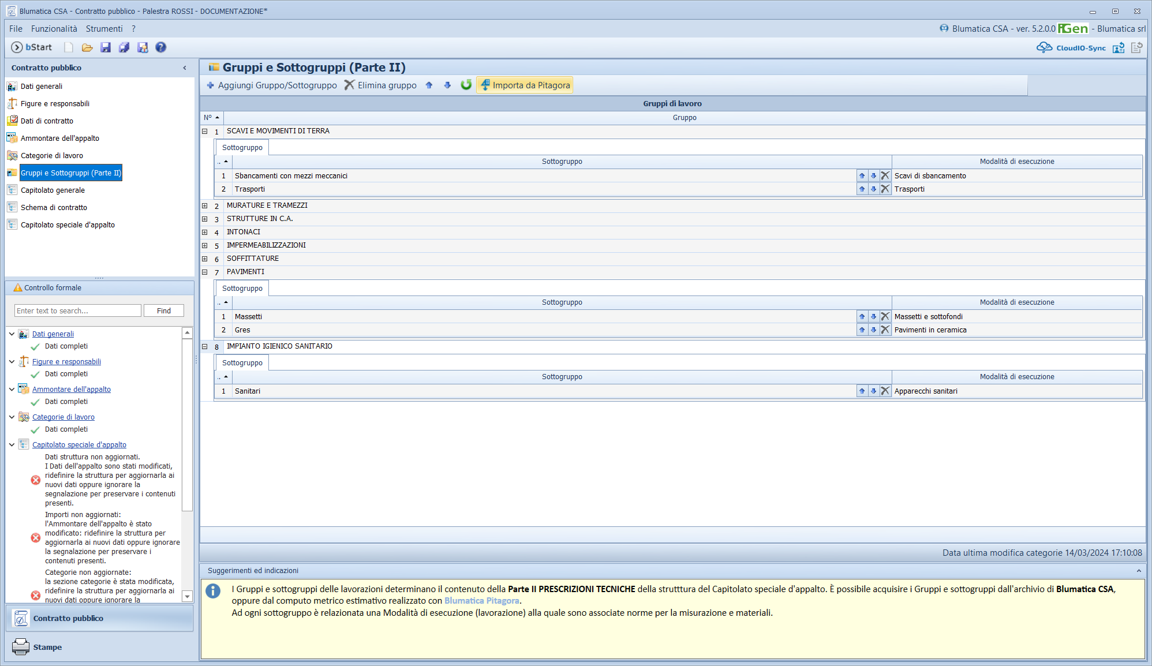Select Sottogruppo tab under PAVIMENTI

[x=242, y=289]
